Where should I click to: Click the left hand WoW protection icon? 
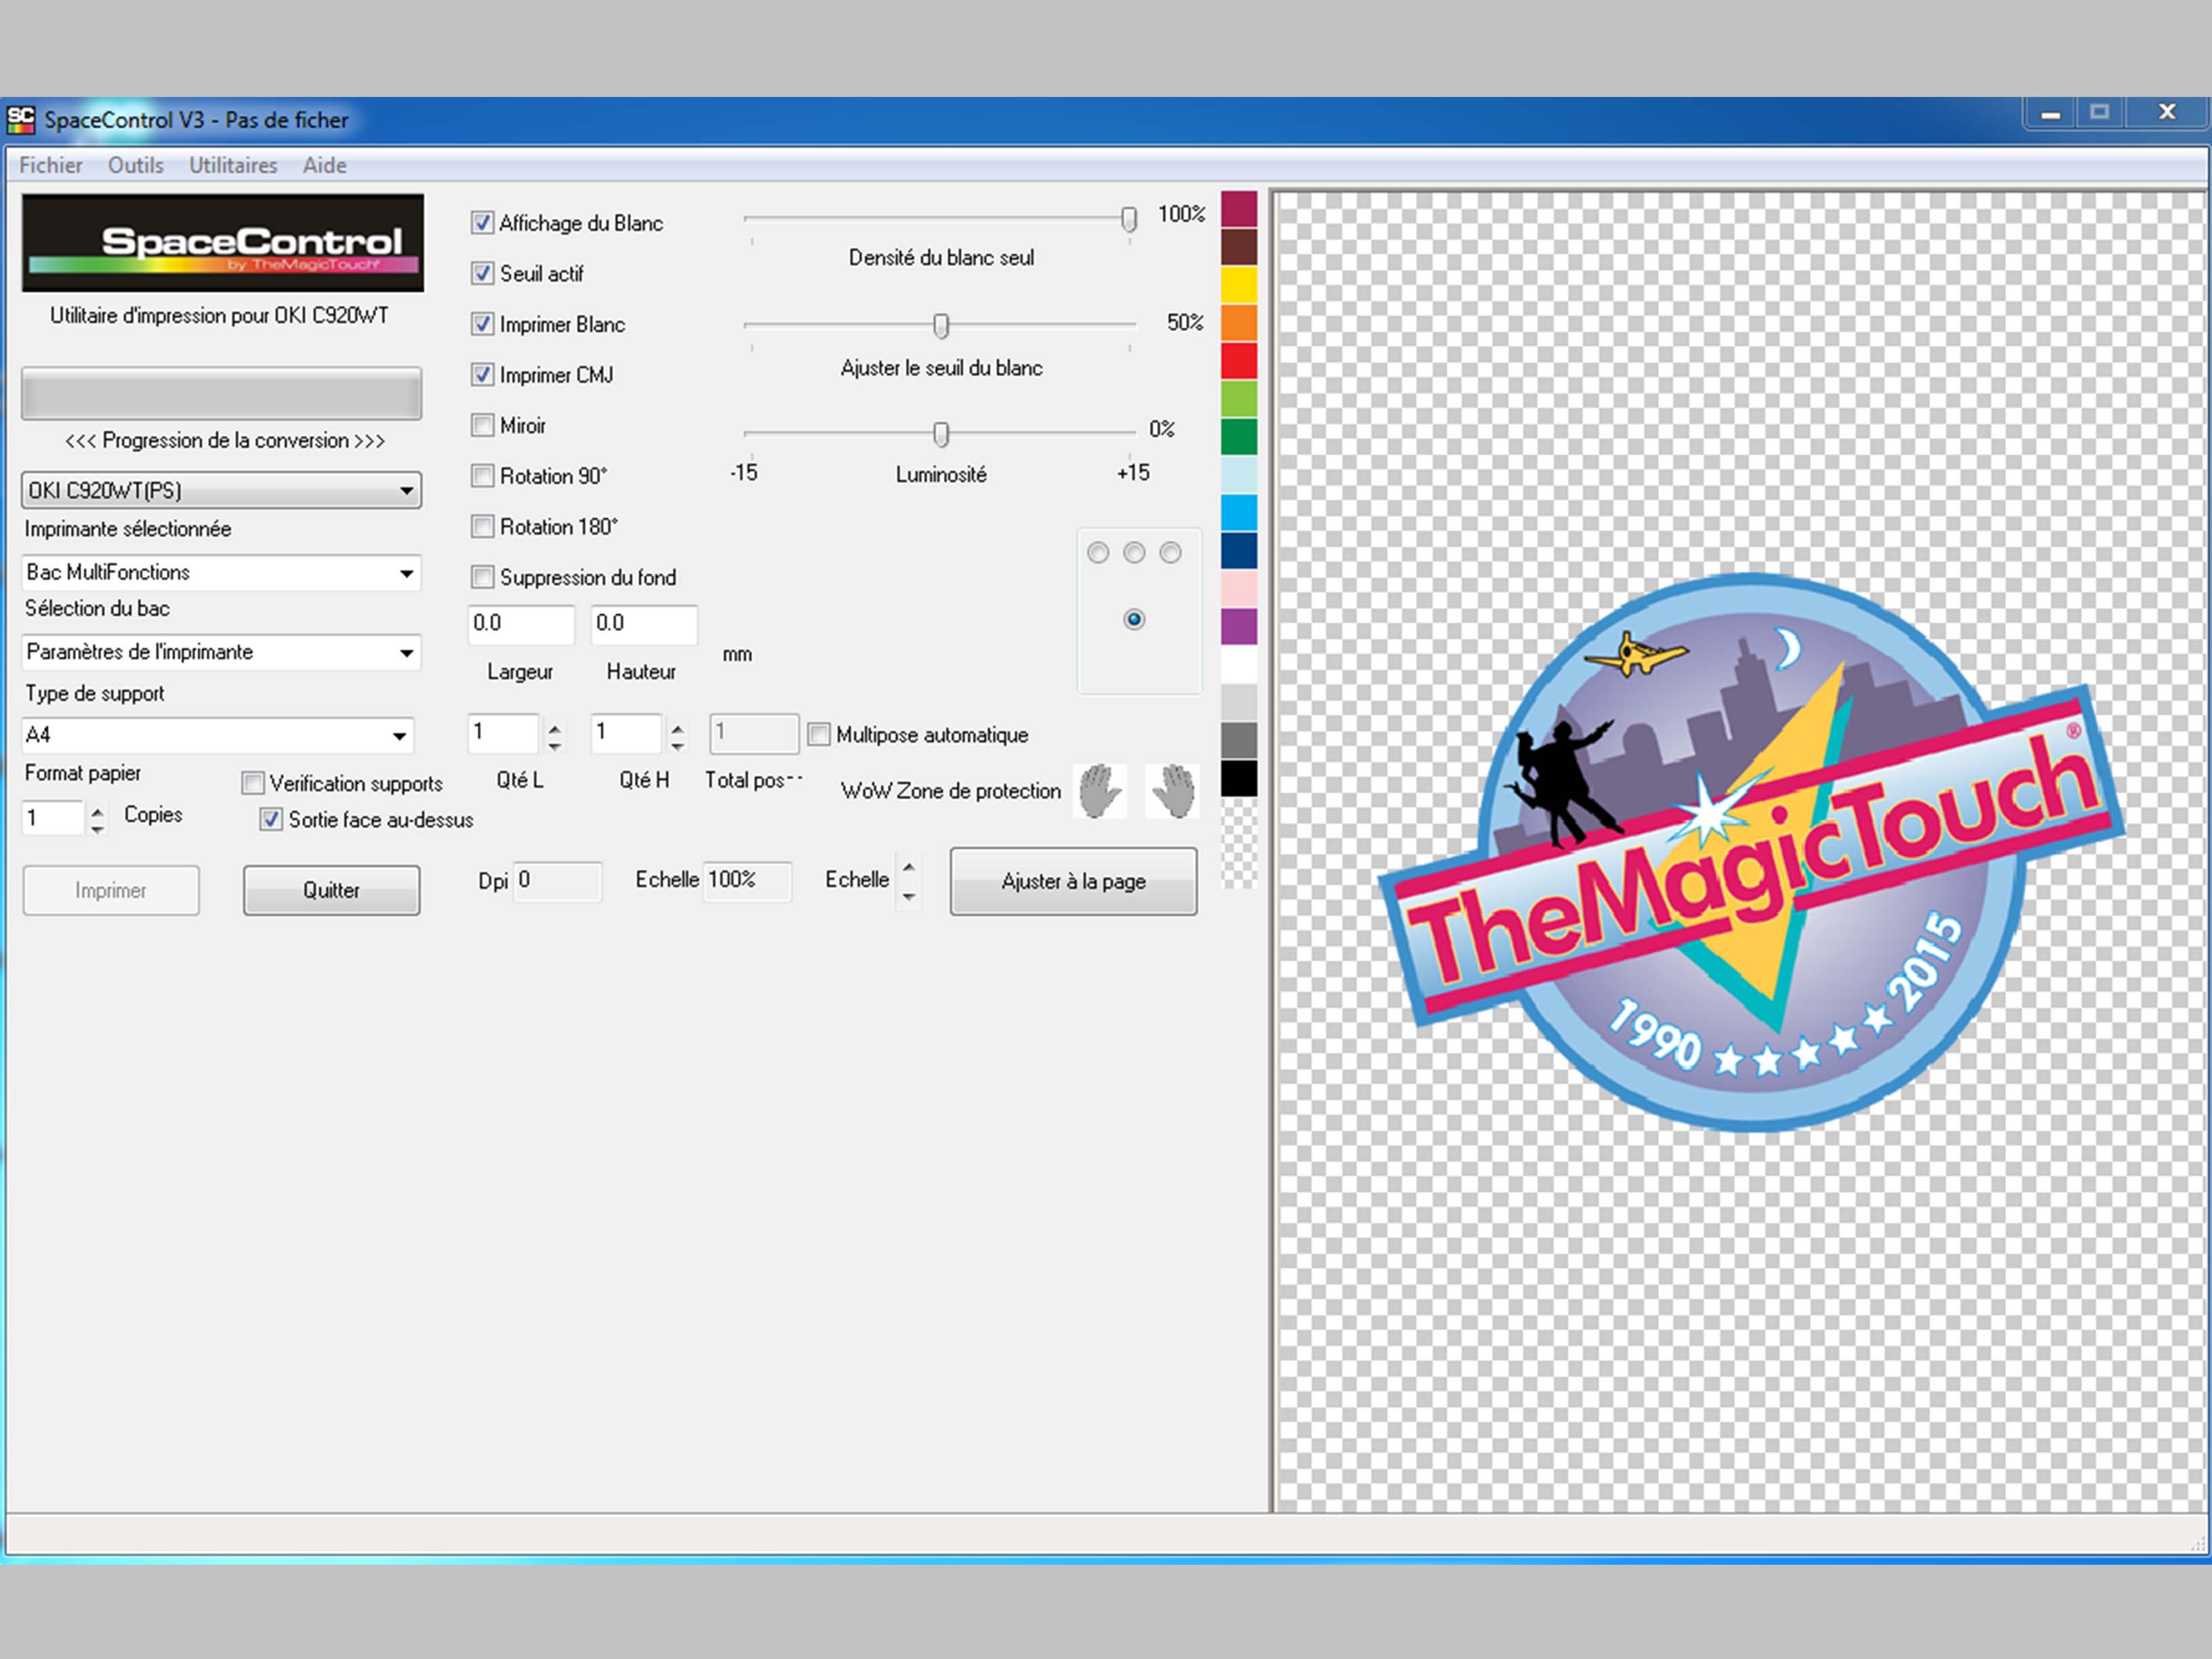click(x=1099, y=790)
